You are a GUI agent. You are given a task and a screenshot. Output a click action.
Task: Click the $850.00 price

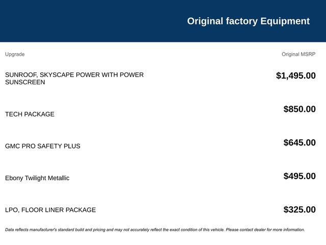click(x=300, y=109)
